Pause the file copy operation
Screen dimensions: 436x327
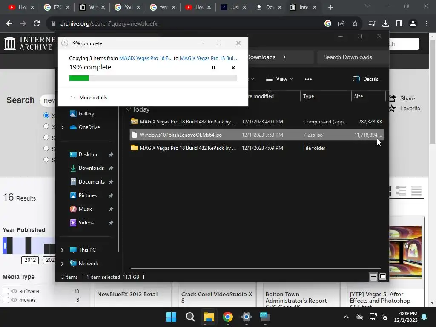point(214,68)
